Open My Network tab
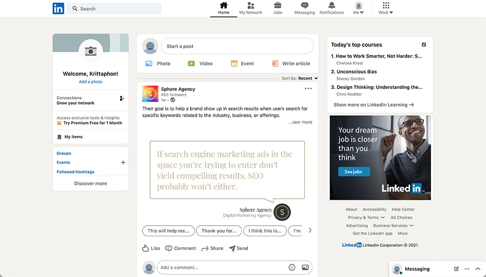 pyautogui.click(x=250, y=8)
